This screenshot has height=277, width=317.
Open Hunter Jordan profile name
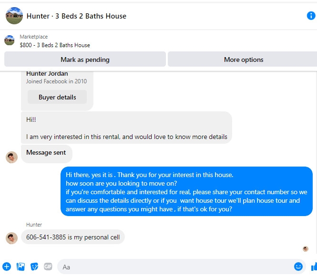click(x=47, y=74)
